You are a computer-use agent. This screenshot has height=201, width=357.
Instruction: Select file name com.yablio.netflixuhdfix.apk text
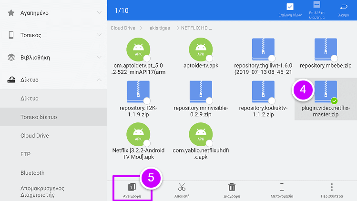(201, 154)
